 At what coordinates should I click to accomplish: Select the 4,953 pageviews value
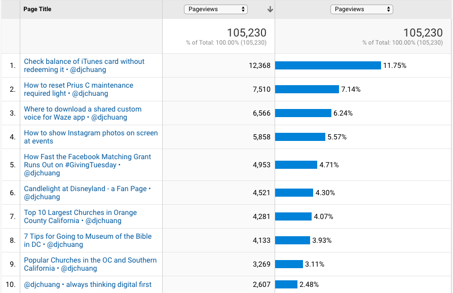tap(261, 165)
